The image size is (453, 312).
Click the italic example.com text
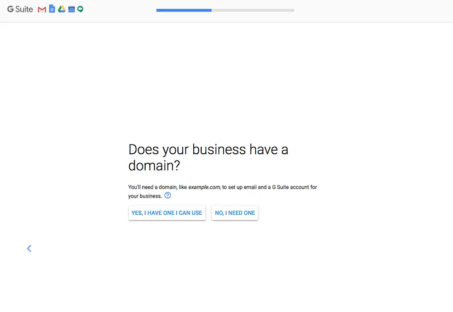click(x=204, y=187)
